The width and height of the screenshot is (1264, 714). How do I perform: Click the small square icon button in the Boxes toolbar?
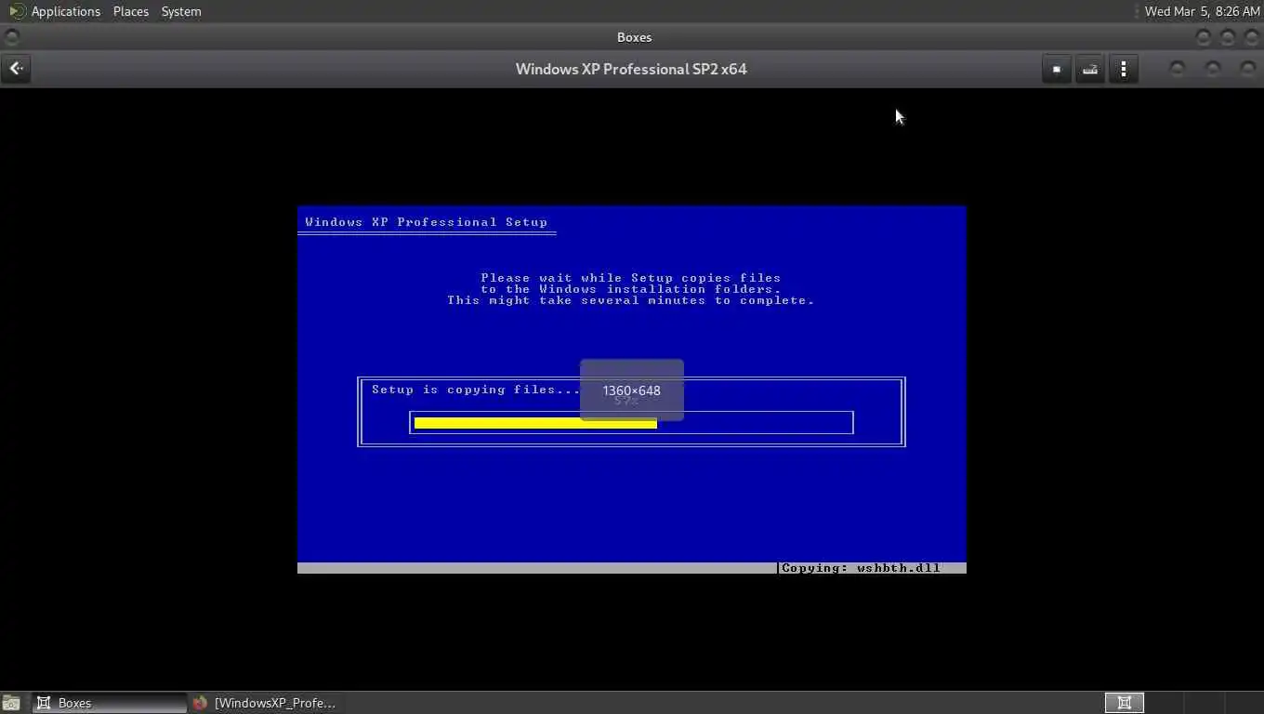1057,69
